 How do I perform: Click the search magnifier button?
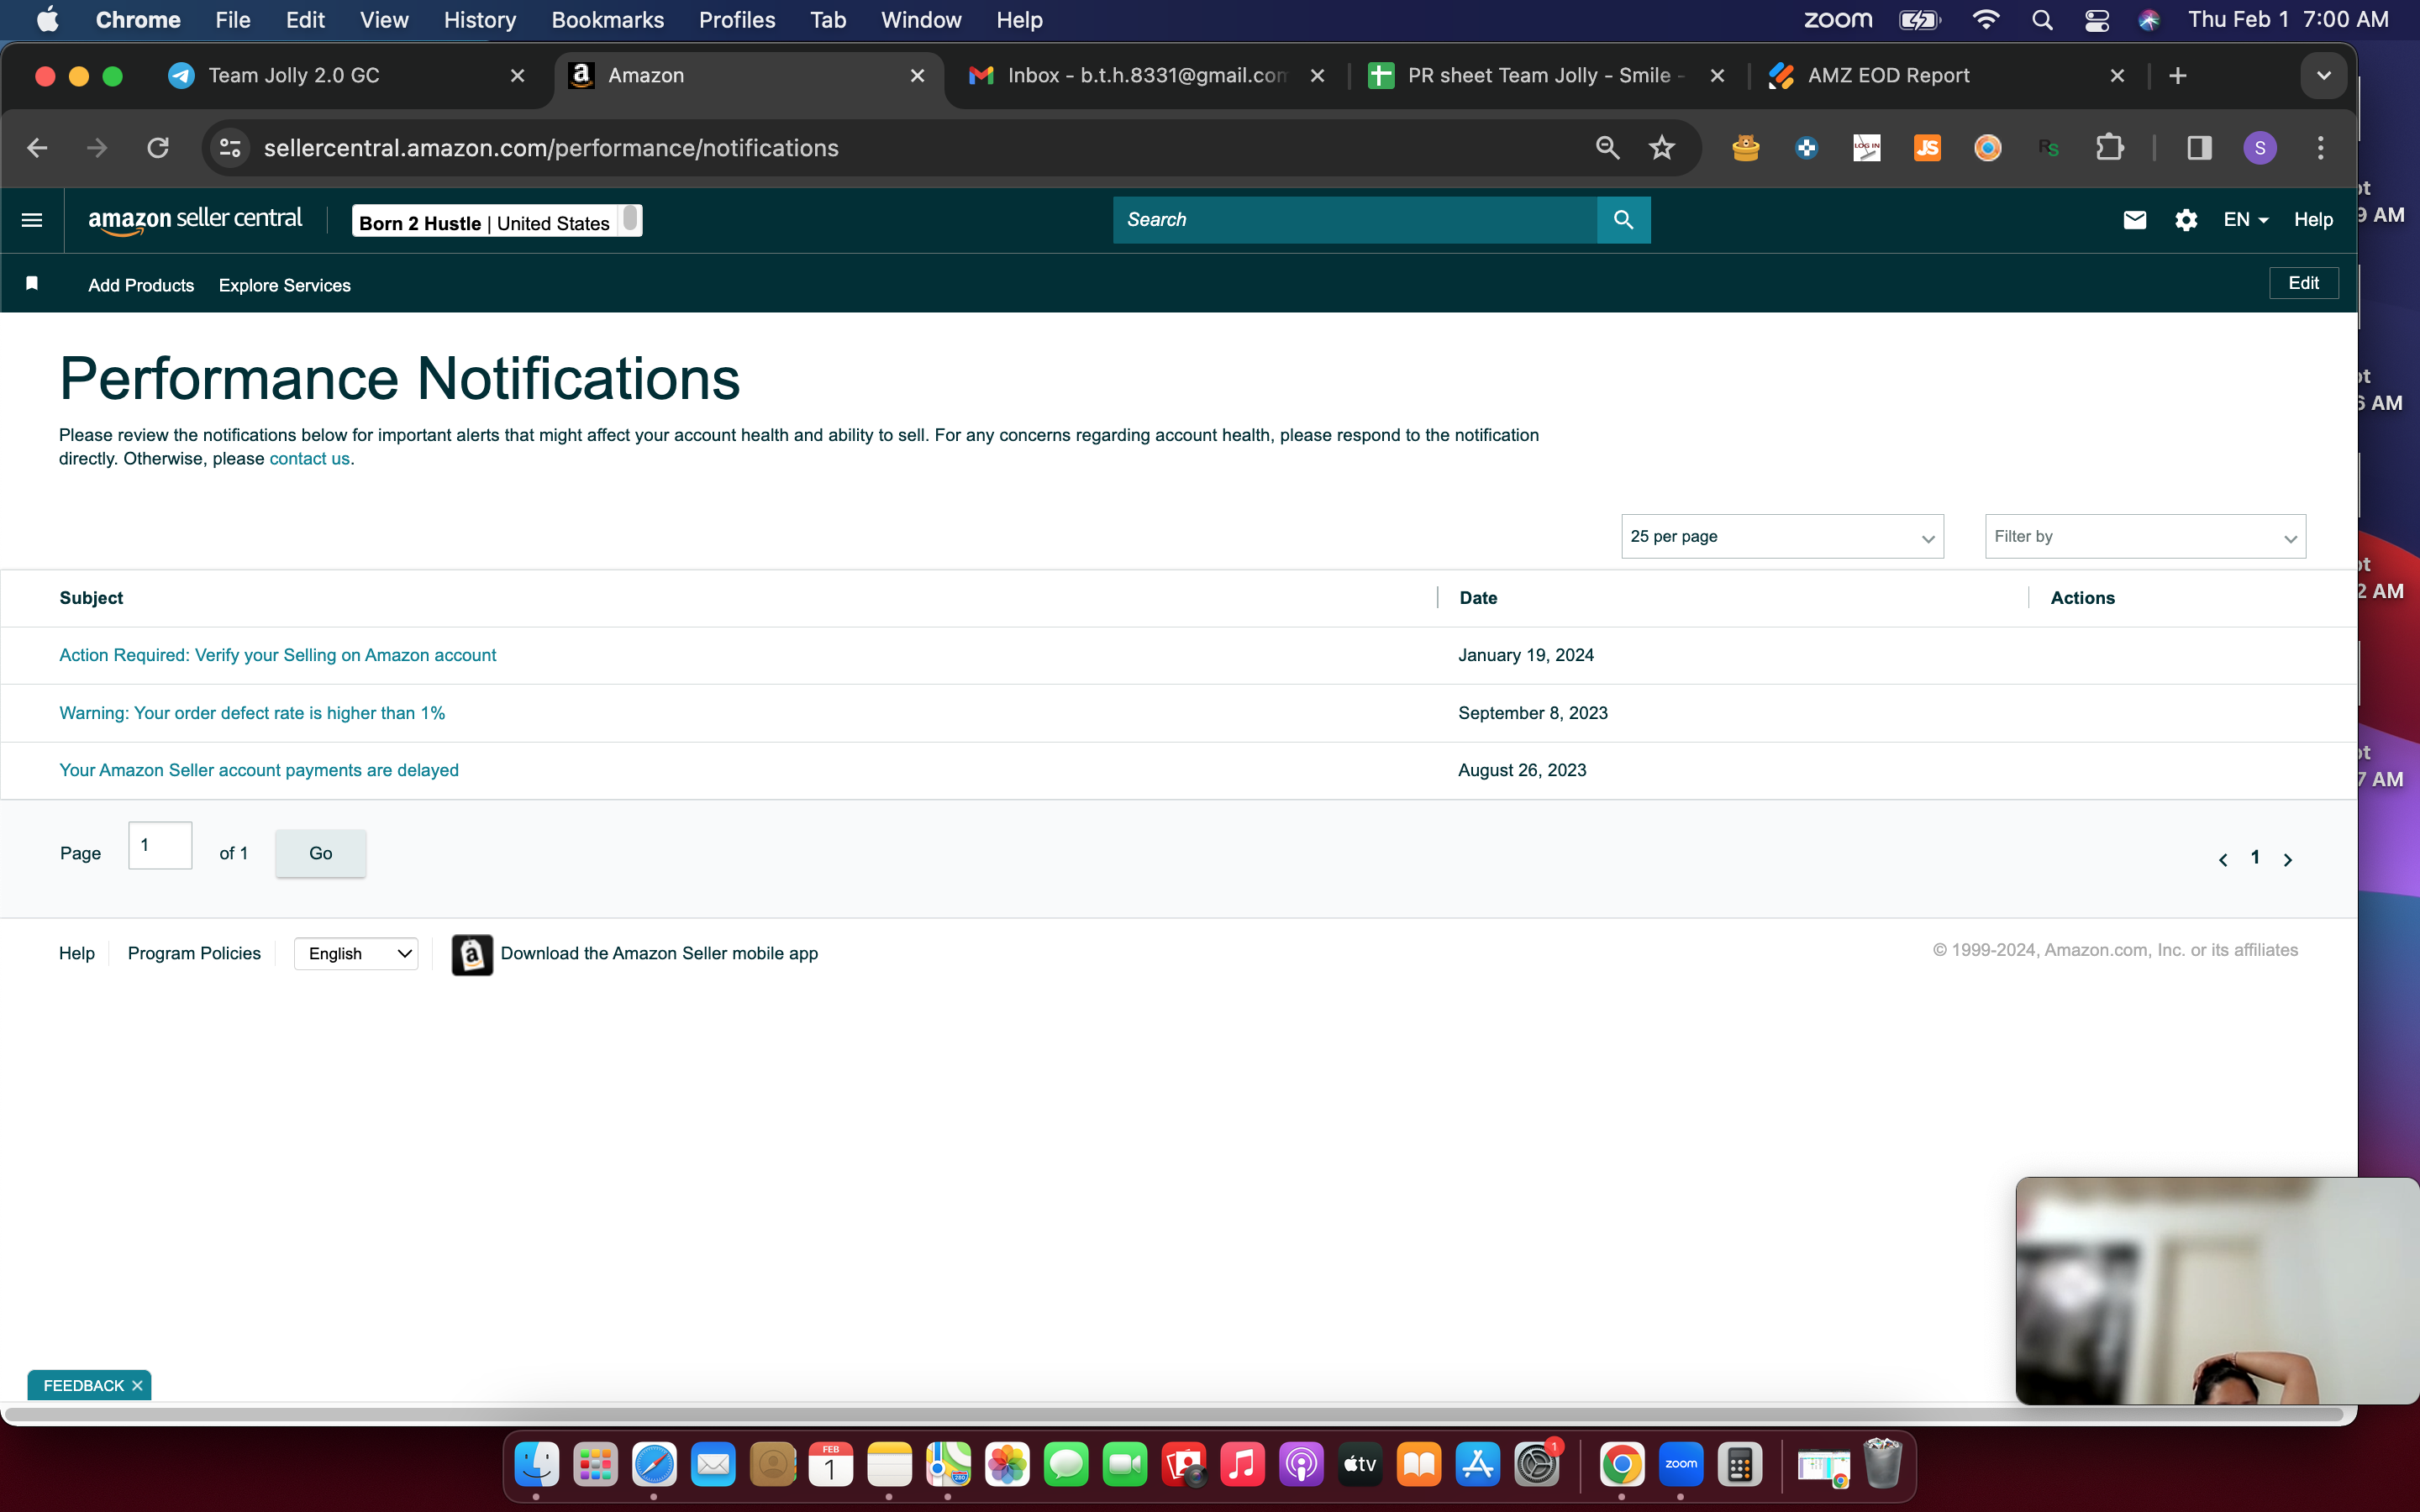pos(1623,220)
